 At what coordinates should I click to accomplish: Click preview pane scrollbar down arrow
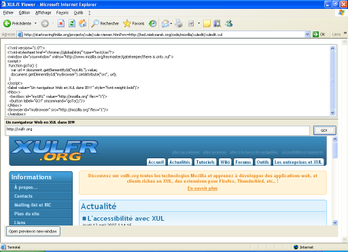pos(335,223)
